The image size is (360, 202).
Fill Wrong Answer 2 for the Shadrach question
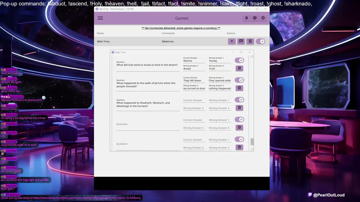click(x=194, y=108)
